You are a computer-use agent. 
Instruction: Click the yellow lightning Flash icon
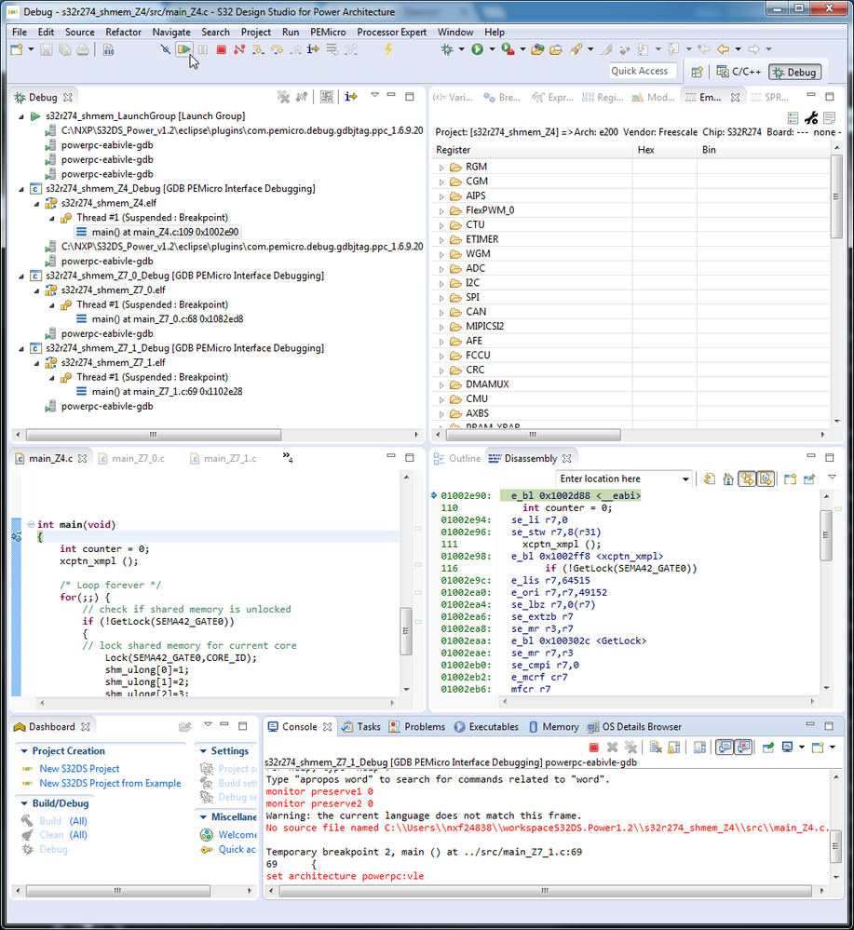click(388, 49)
